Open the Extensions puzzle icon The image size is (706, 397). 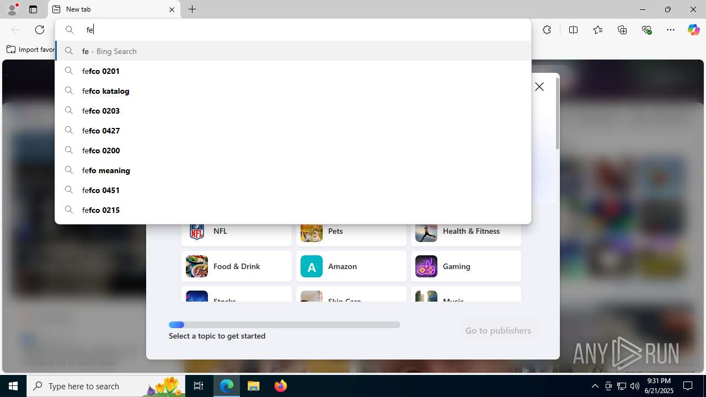547,30
